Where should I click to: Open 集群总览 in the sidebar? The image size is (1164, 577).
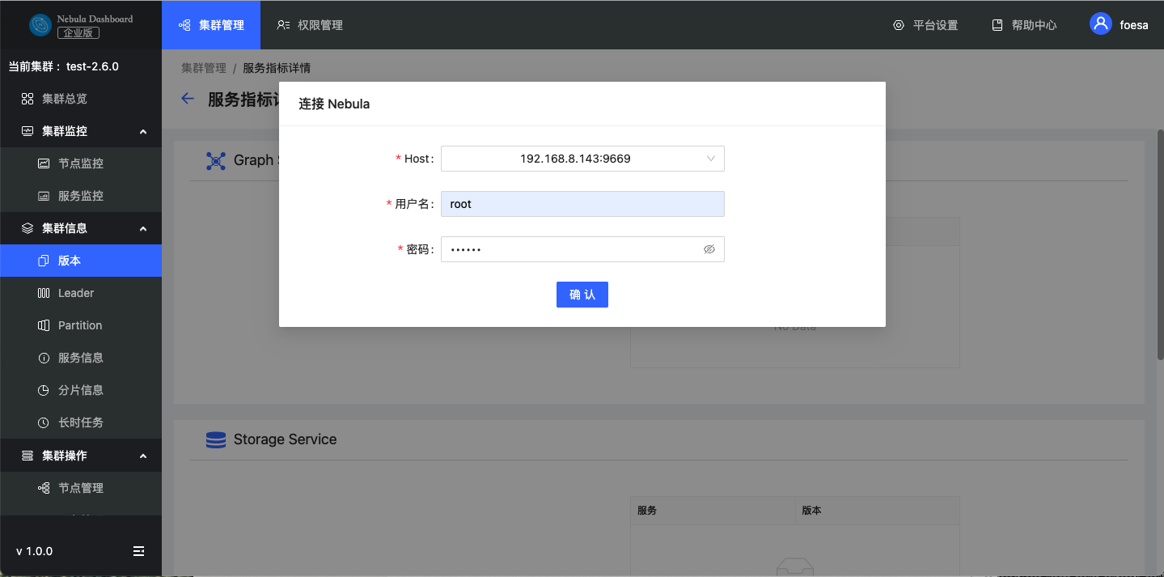(x=65, y=99)
